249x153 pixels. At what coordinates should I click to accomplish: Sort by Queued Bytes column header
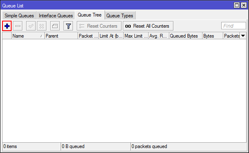pos(186,36)
